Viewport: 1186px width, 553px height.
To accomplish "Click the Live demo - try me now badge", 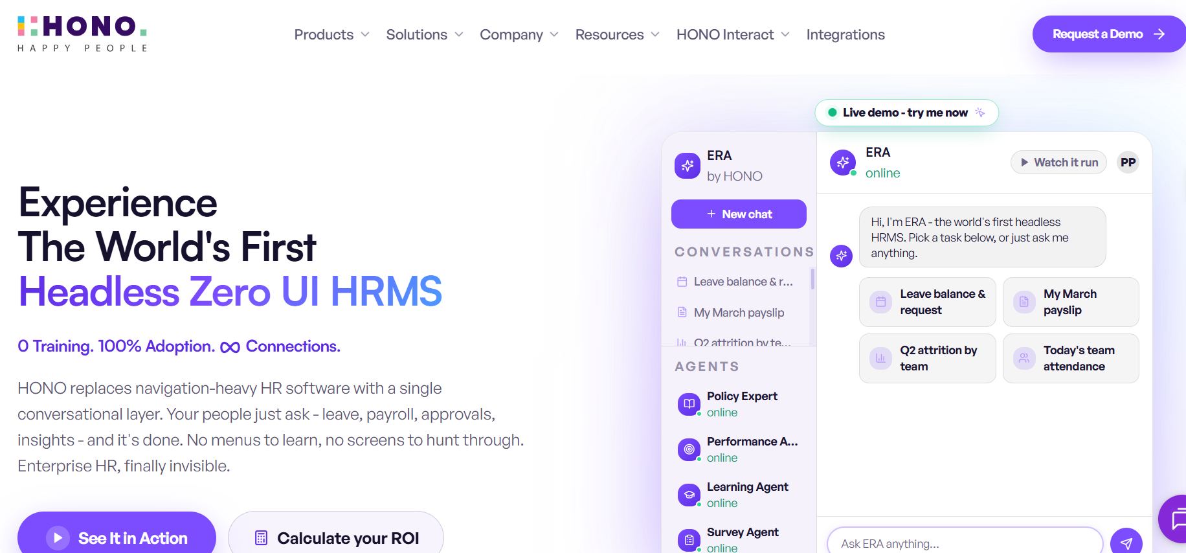I will [906, 113].
